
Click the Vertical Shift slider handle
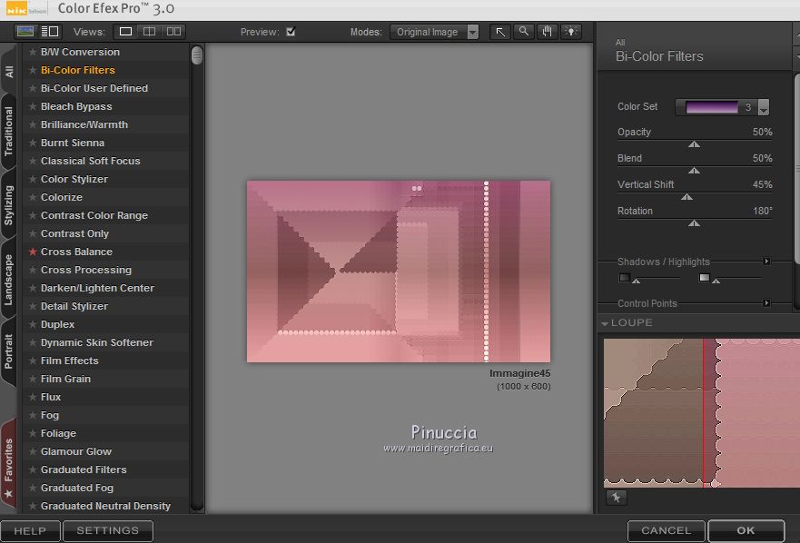pos(686,197)
